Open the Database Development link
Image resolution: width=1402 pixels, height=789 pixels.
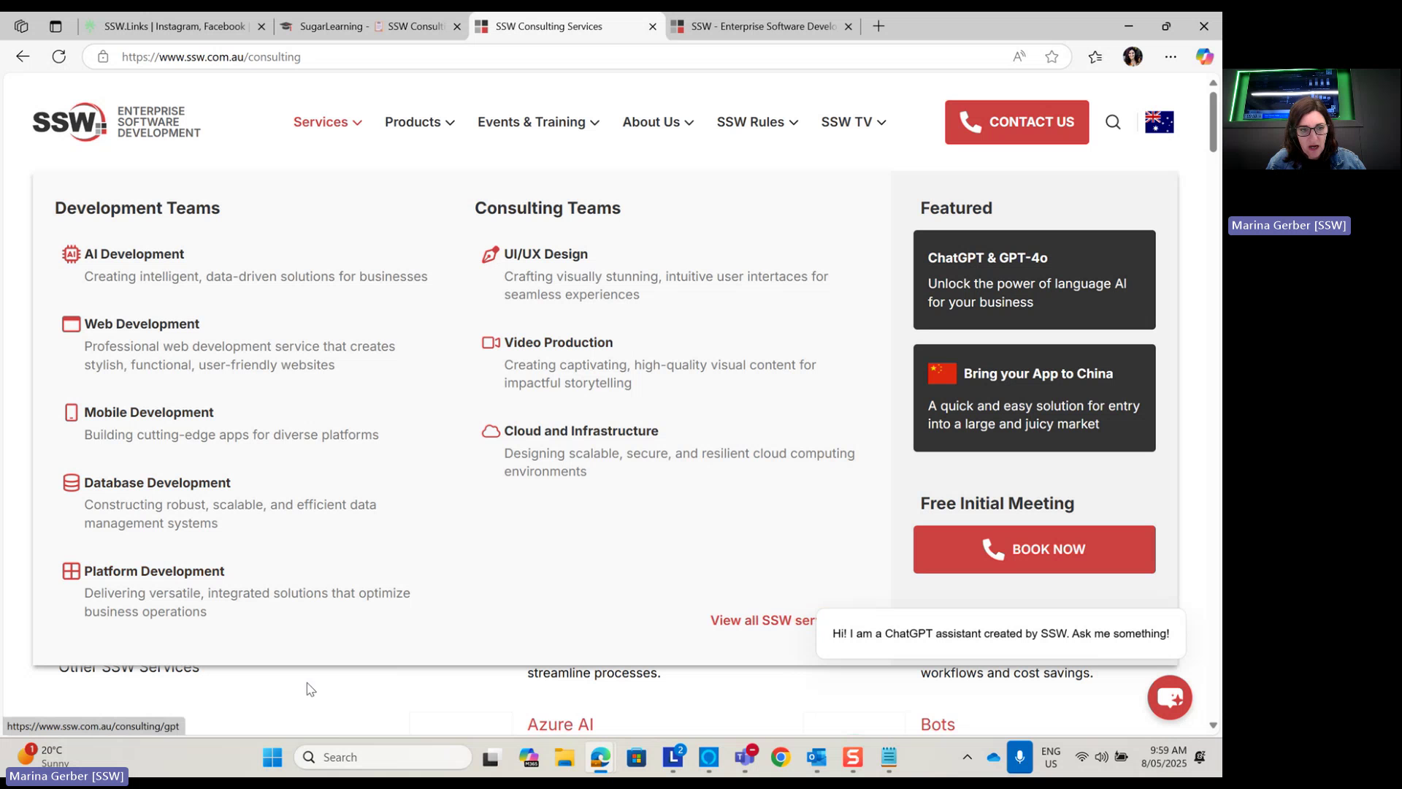pyautogui.click(x=157, y=483)
